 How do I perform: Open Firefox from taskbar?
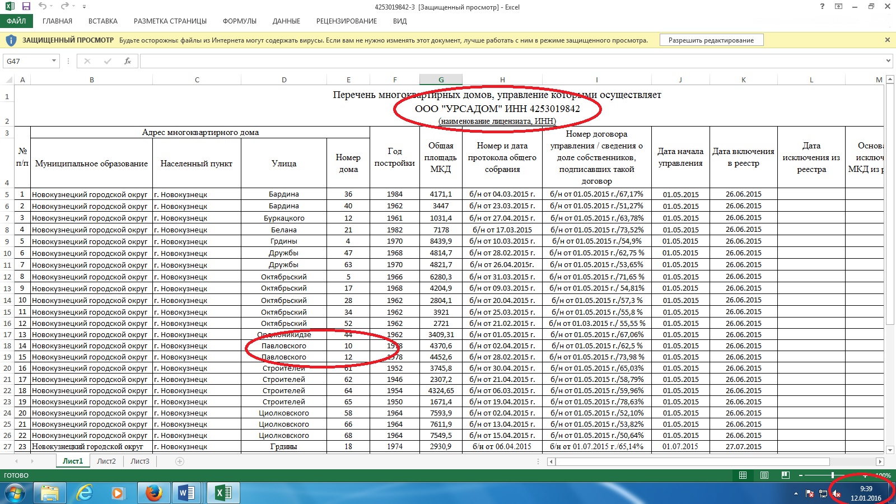pos(153,493)
